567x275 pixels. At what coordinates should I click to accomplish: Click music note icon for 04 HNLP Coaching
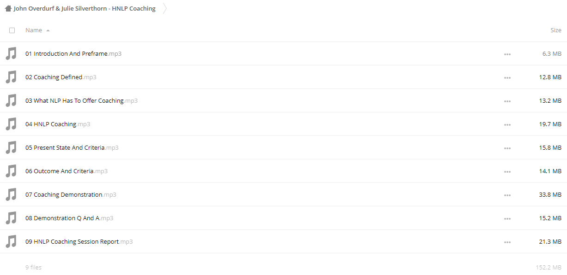coord(11,124)
